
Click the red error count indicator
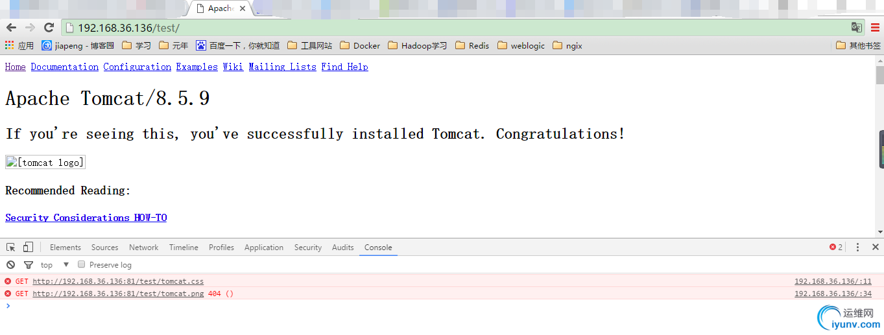point(836,248)
